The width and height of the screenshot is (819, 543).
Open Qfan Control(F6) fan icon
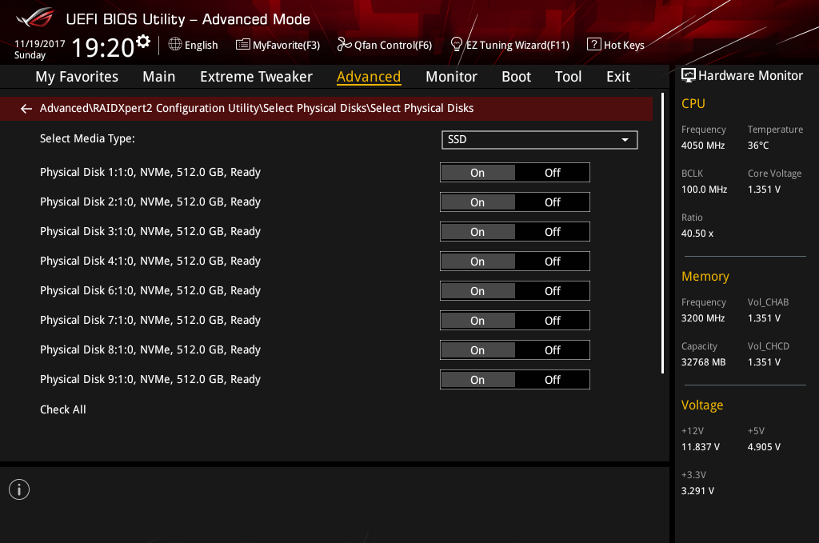(344, 44)
